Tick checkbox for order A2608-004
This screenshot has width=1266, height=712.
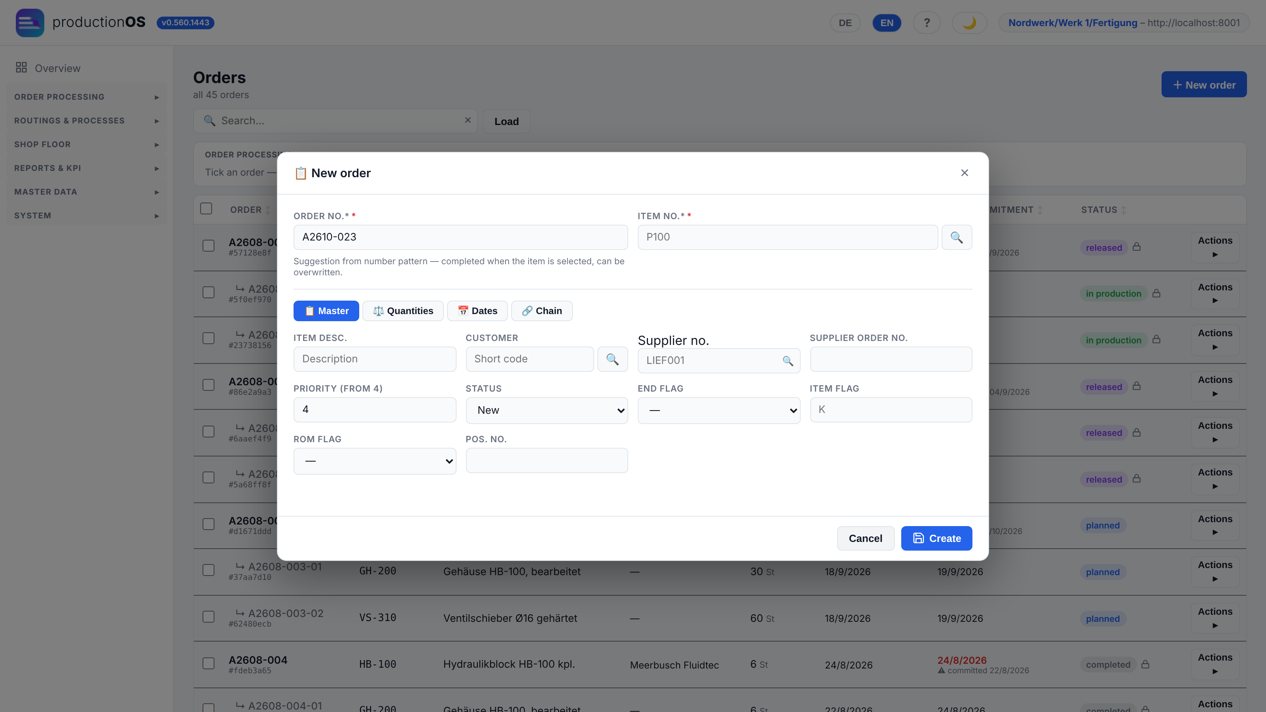(x=208, y=664)
